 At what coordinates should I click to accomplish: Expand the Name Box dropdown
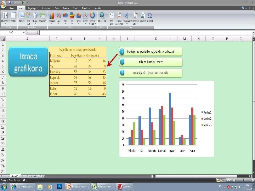[x=24, y=33]
